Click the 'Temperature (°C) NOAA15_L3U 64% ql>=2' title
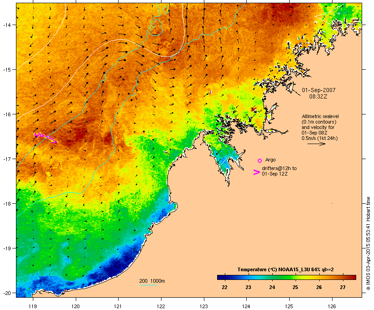The height and width of the screenshot is (310, 374). pos(286,270)
